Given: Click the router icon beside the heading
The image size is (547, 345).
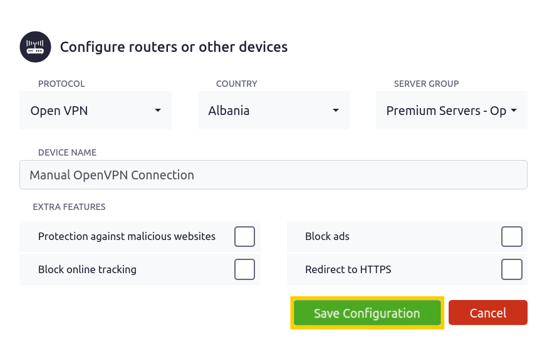Looking at the screenshot, I should [35, 47].
